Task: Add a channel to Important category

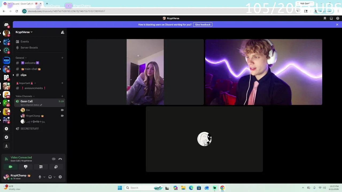Action: pos(62,83)
